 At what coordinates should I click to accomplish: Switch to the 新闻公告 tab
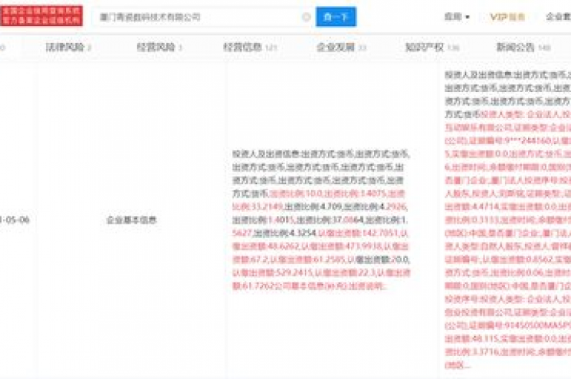[523, 47]
